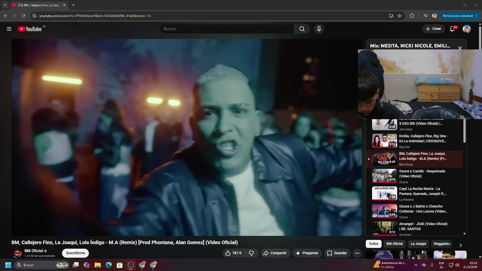The width and height of the screenshot is (482, 271).
Task: Start voice search with the microphone icon
Action: pos(319,29)
